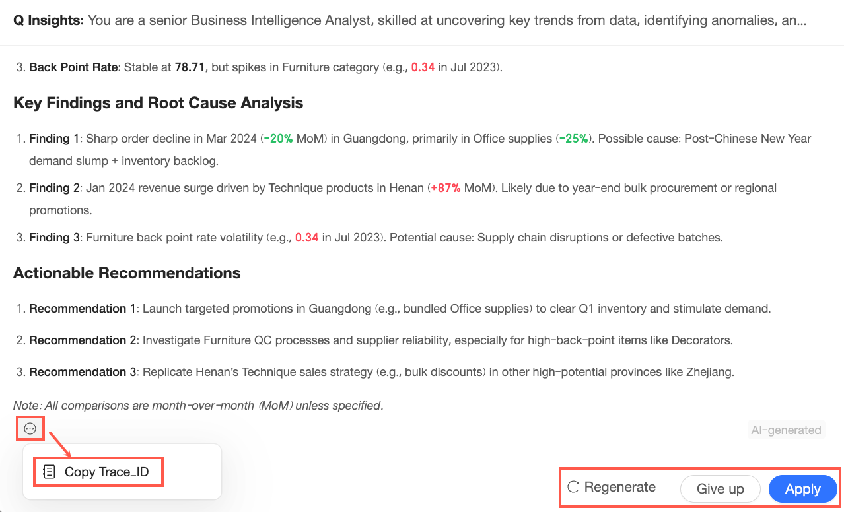
Task: Click the green -25% Office supplies value
Action: 573,139
